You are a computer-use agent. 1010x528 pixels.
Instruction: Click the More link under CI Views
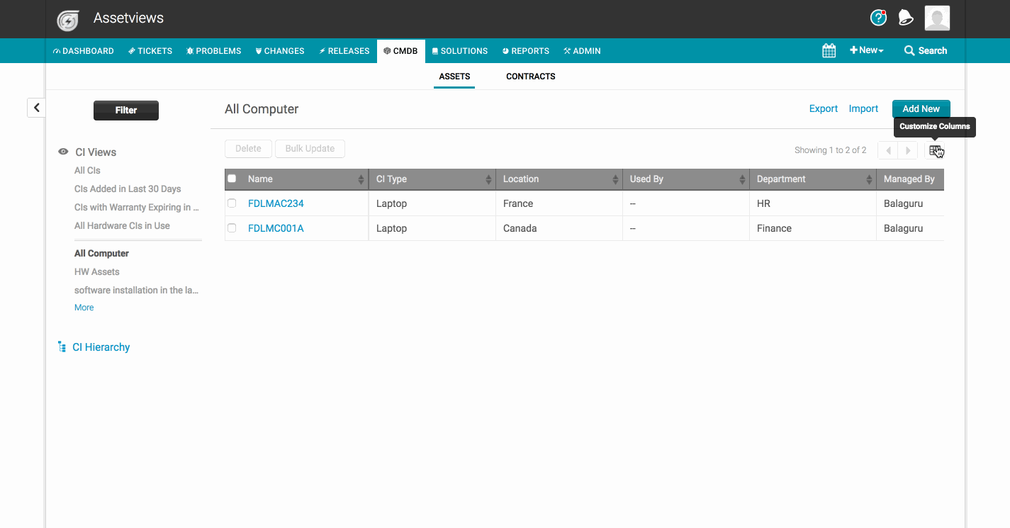[x=84, y=308]
